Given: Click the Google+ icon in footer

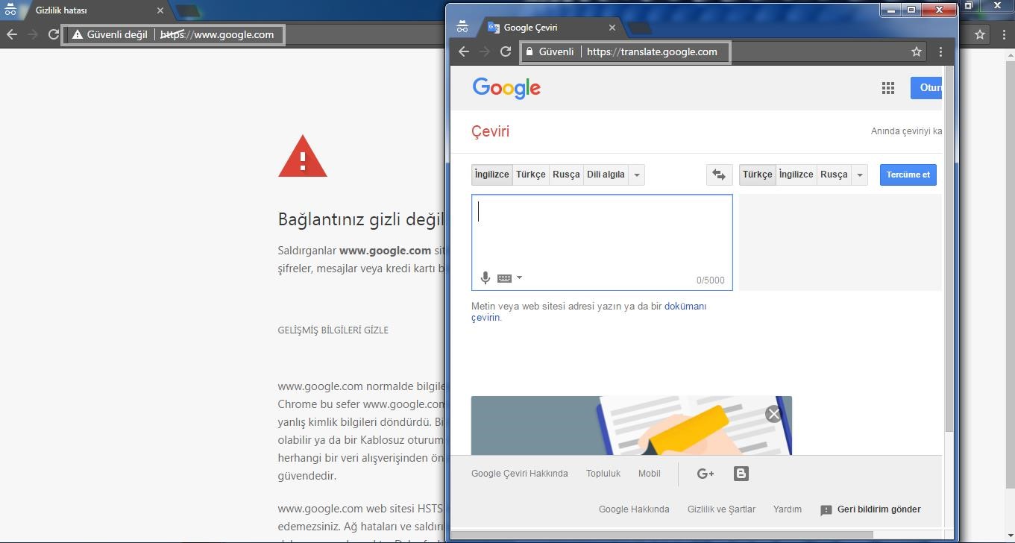Looking at the screenshot, I should (x=705, y=474).
